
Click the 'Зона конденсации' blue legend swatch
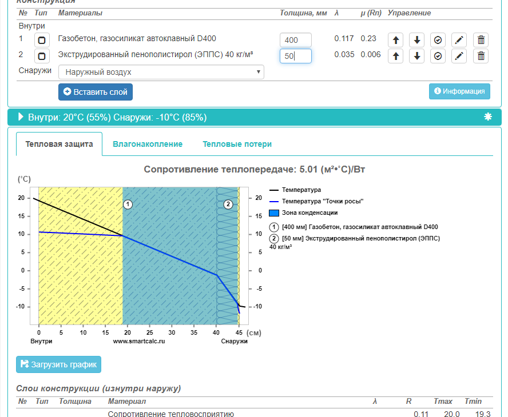click(274, 213)
